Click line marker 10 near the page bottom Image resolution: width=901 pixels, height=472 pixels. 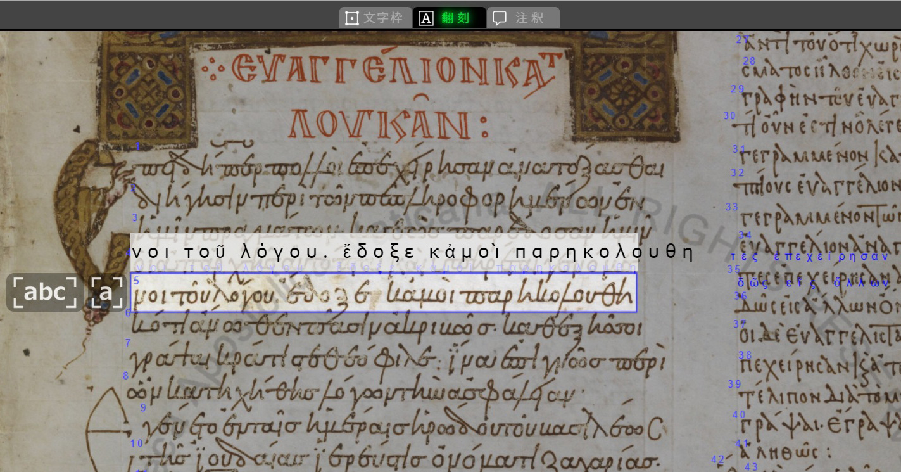[x=137, y=443]
